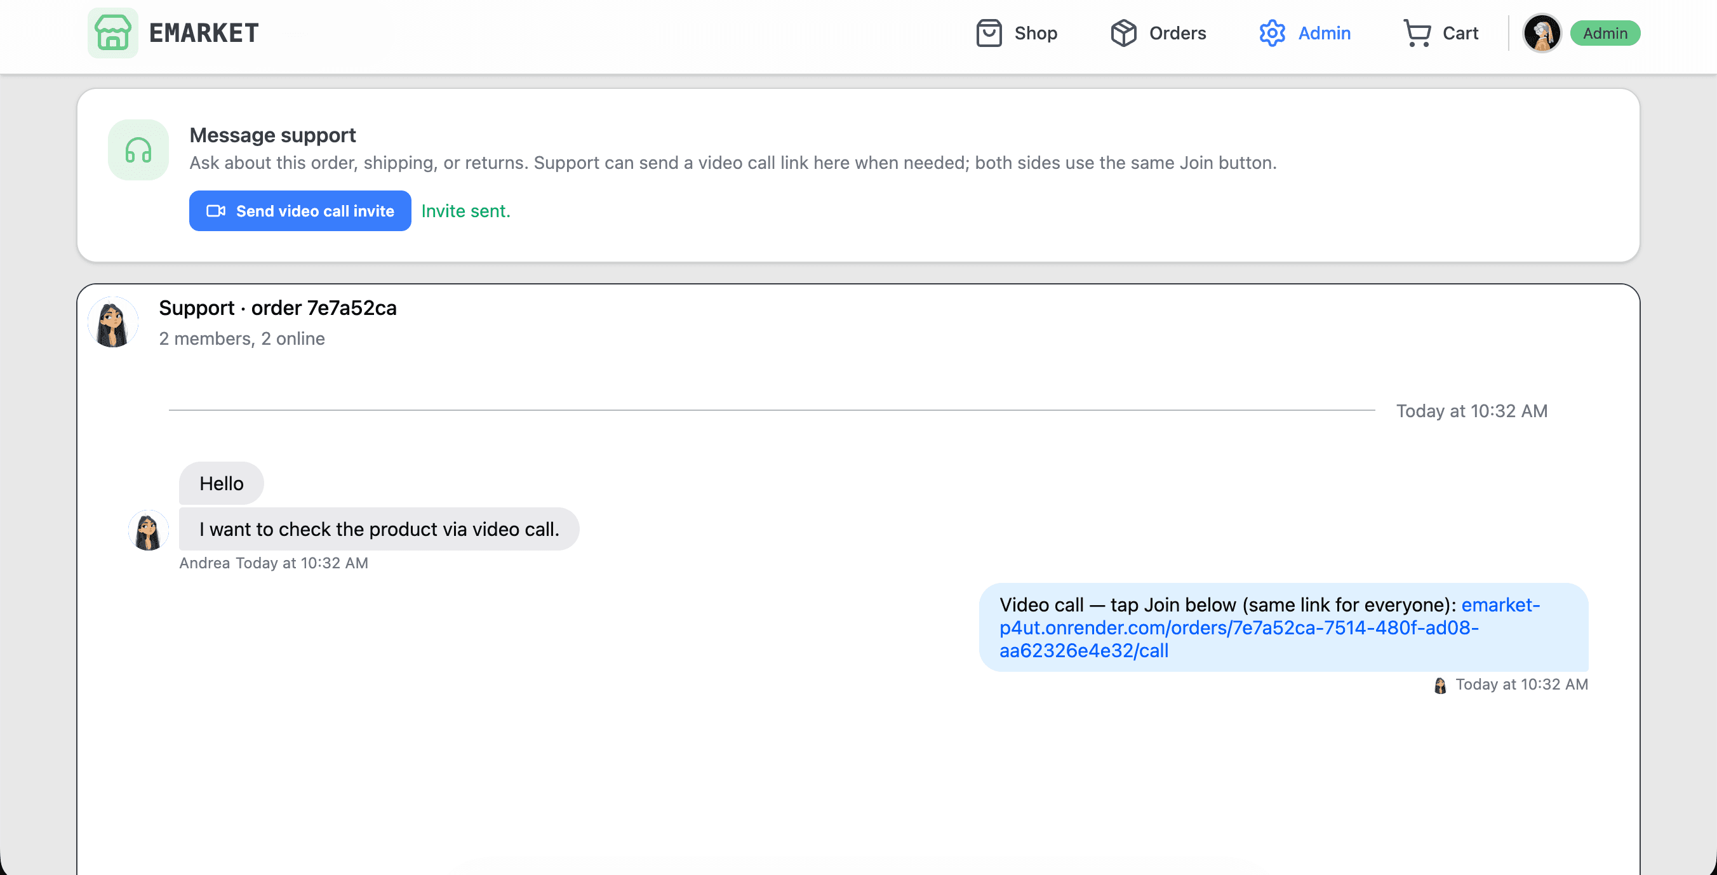Click the EMARKET brand name text
Screen dimensions: 1717x875
pyautogui.click(x=204, y=32)
